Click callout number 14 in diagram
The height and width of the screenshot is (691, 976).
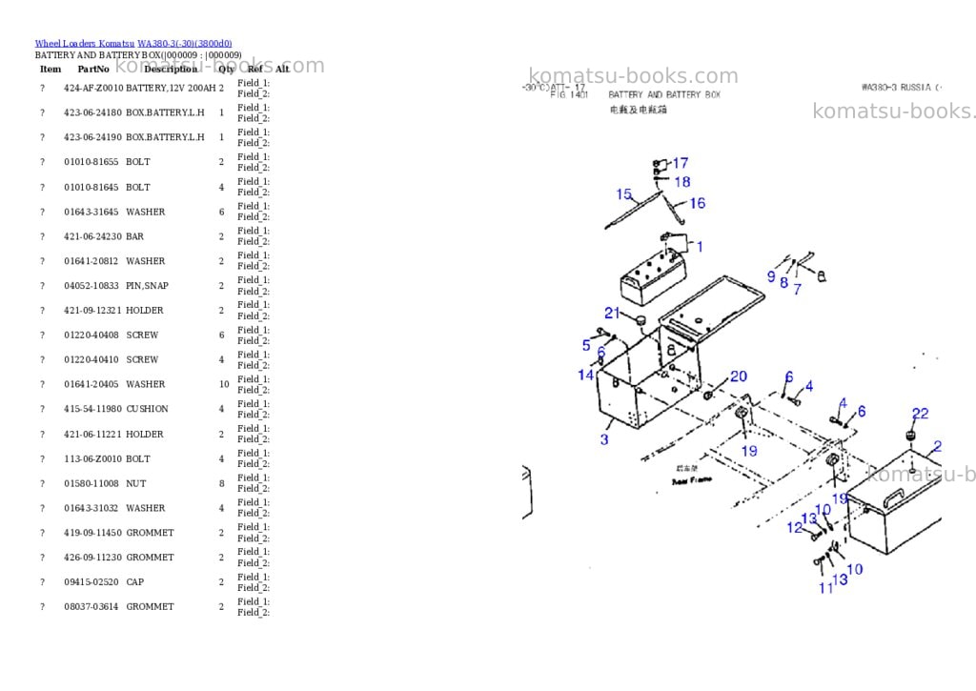pyautogui.click(x=586, y=375)
